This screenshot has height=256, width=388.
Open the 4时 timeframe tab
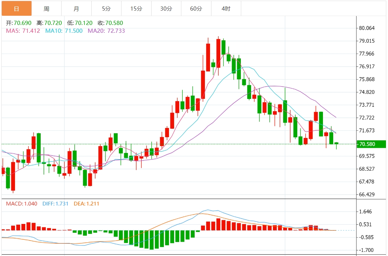click(226, 9)
